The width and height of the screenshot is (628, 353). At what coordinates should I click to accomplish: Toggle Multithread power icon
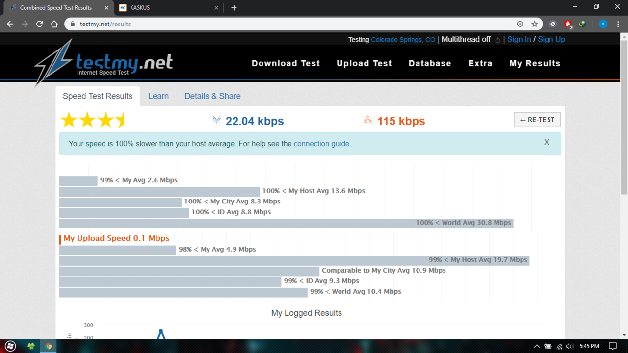click(497, 40)
